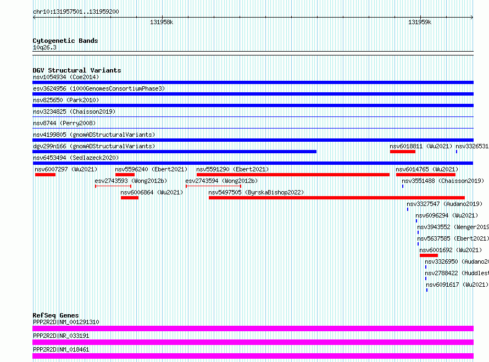Select the esv2743594 (Wong2012b) label
Screen dimensions: 489x362
tap(221, 181)
